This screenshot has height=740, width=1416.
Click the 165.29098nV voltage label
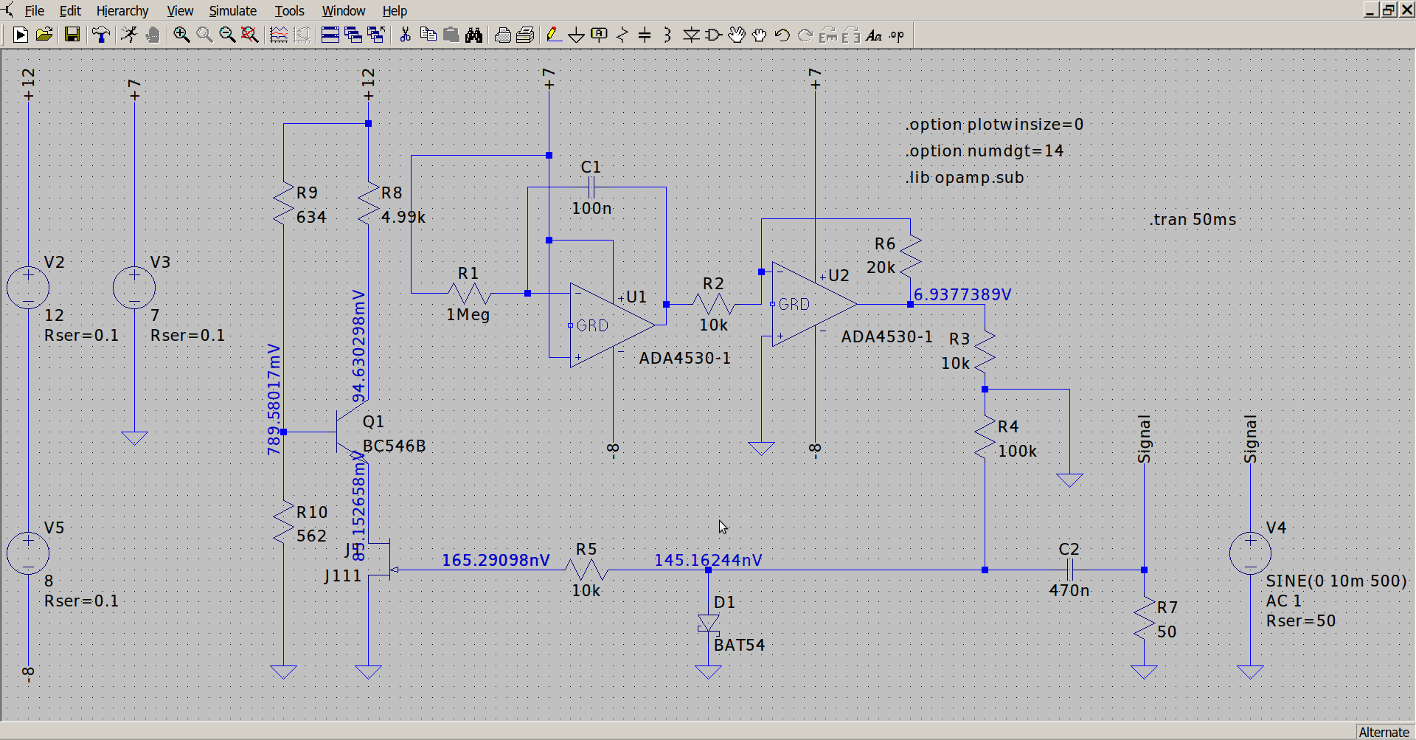[x=496, y=560]
